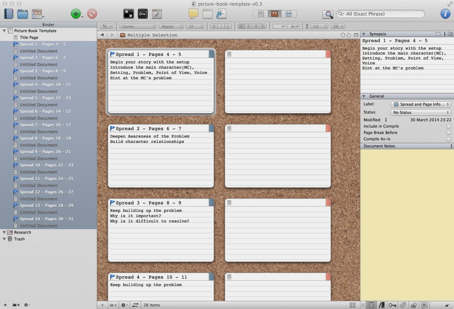Image resolution: width=454 pixels, height=309 pixels.
Task: Show References books pane in inspector
Action: [x=382, y=305]
